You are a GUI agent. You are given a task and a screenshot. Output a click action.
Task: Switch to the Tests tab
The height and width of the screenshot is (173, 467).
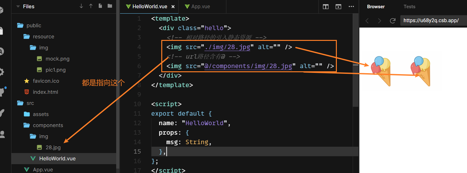410,7
